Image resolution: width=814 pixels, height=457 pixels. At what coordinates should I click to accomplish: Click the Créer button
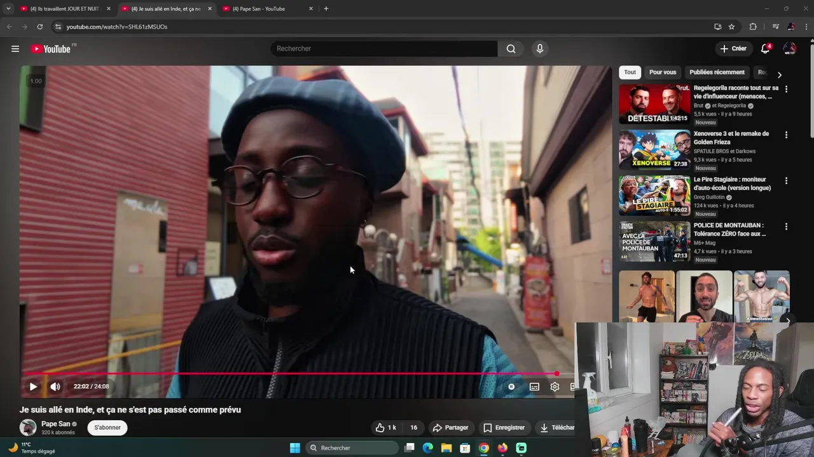tap(733, 49)
